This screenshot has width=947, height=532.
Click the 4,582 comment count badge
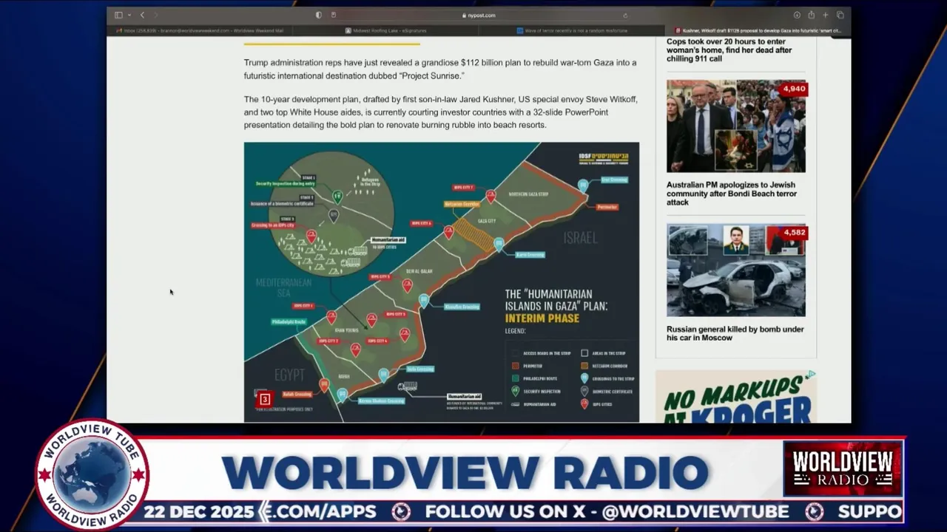[x=793, y=233]
